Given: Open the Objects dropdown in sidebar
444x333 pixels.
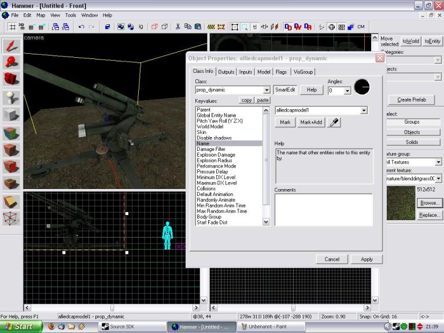Looking at the screenshot, I should click(438, 77).
